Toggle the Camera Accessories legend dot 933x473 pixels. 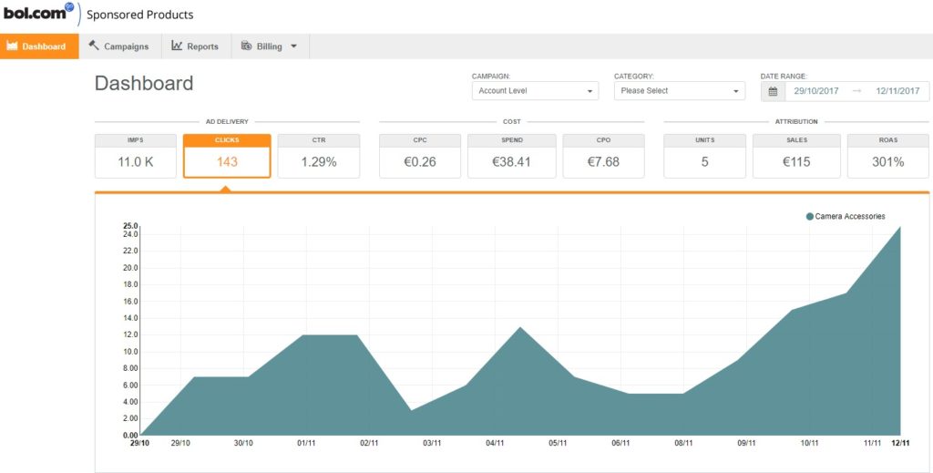coord(809,217)
